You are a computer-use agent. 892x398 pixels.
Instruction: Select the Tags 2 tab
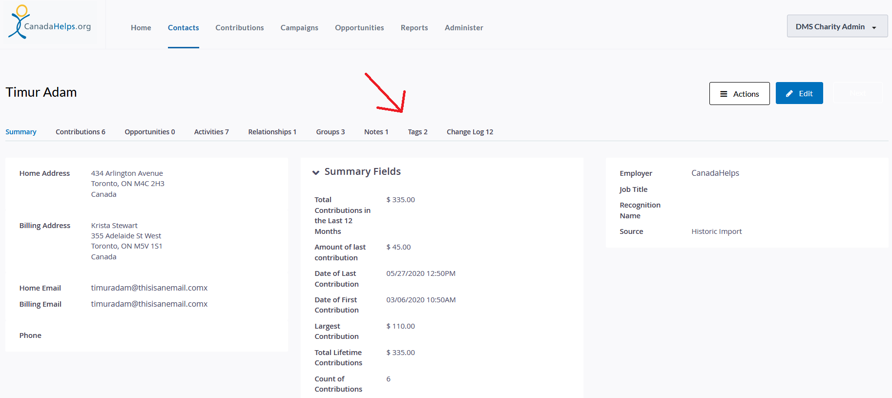coord(418,132)
